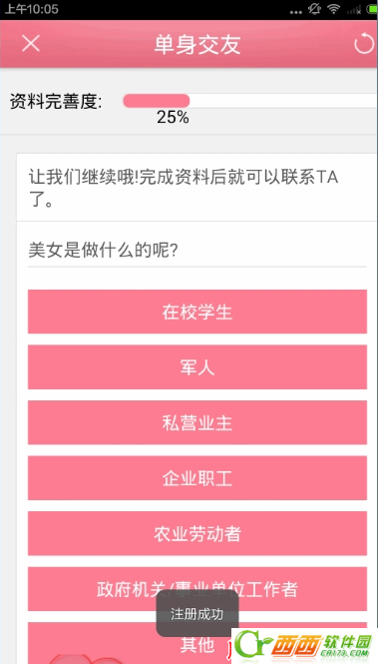The height and width of the screenshot is (664, 378).
Task: Pick 私营业主 from the occupation list
Action: pos(197,422)
